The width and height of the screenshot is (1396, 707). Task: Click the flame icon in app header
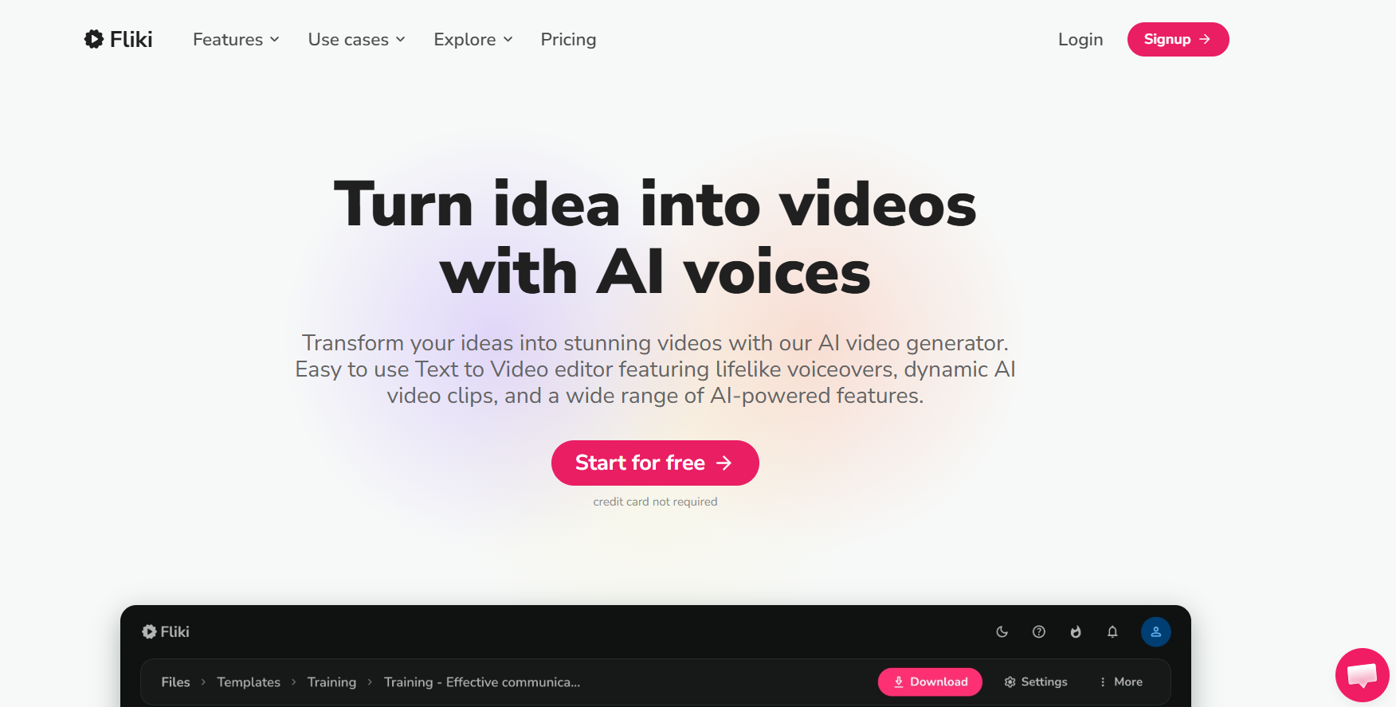[1076, 631]
